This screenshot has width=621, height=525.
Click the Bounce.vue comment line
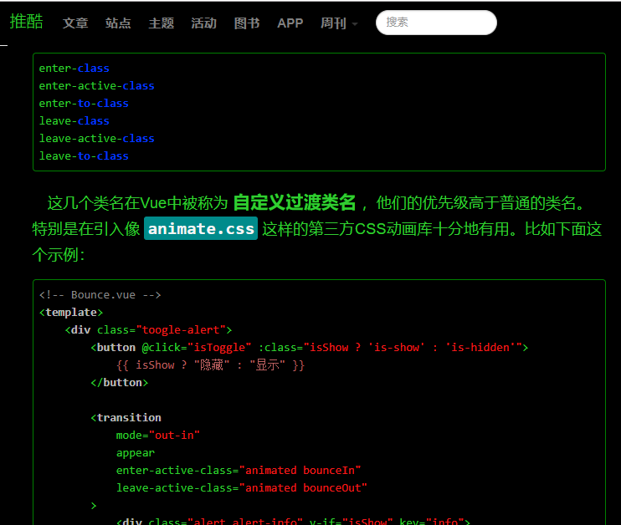click(100, 295)
